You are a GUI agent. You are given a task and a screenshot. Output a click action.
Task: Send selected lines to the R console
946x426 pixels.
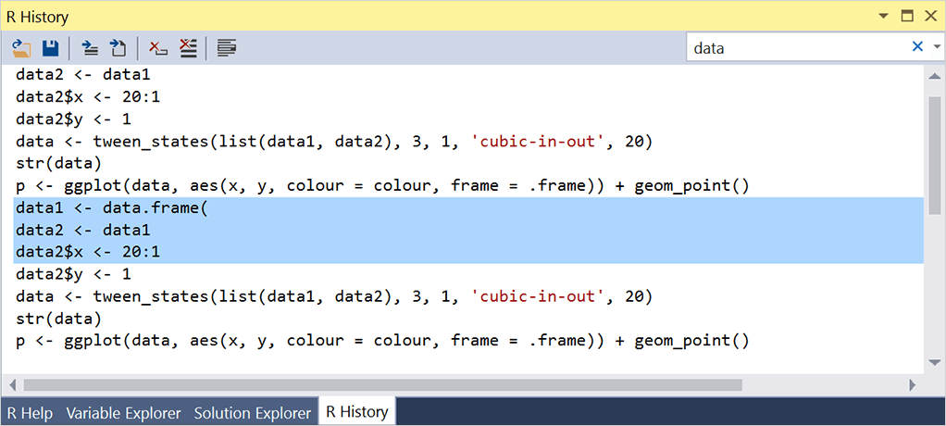click(90, 47)
